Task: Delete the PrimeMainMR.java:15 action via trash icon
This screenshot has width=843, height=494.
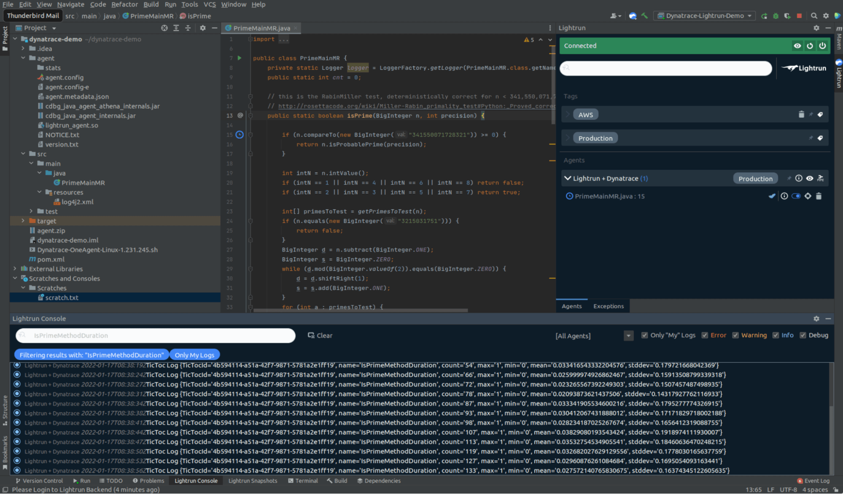Action: point(819,196)
